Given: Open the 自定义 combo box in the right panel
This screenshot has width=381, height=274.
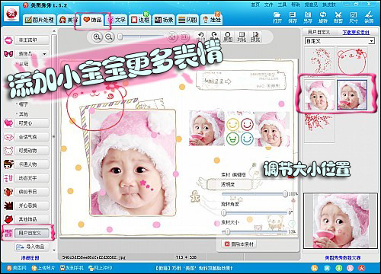Looking at the screenshot, I should point(340,41).
